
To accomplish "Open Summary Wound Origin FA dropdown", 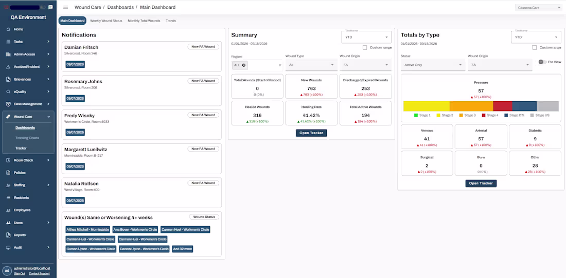I will point(365,65).
